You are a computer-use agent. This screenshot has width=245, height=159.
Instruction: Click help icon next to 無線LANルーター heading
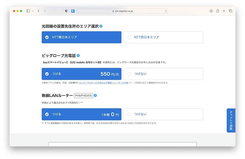click(x=95, y=95)
